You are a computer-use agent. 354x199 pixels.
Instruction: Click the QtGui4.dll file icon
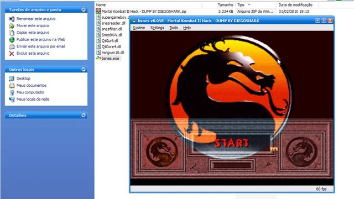pos(98,40)
